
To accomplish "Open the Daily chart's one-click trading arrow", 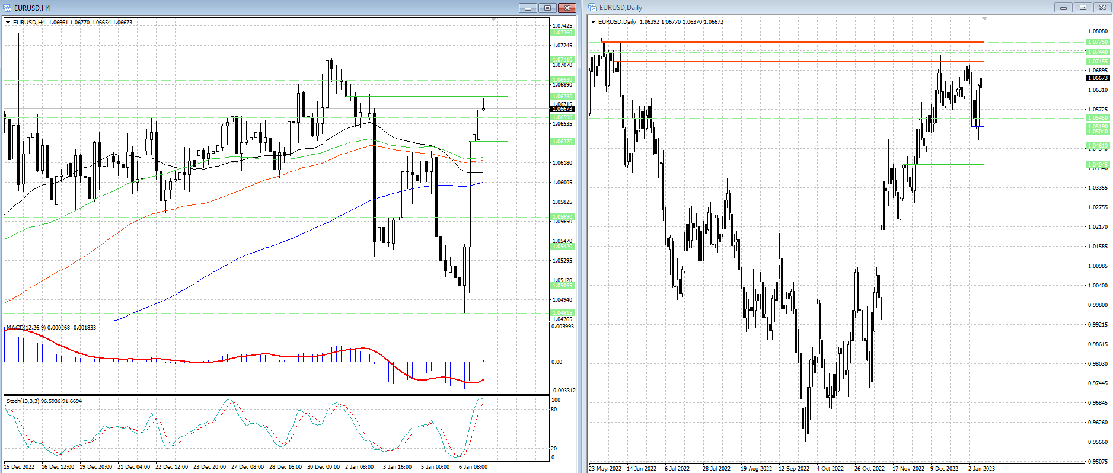I will pyautogui.click(x=594, y=22).
